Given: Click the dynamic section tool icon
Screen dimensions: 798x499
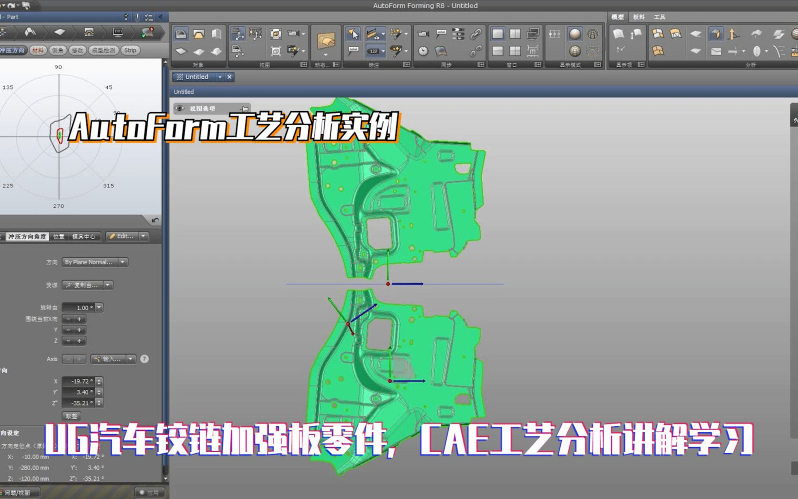Looking at the screenshot, I should (x=326, y=41).
